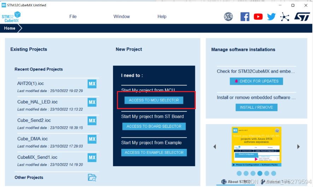Click INSTALL / REMOVE button
Screen dimensions: 313x187
(256, 107)
